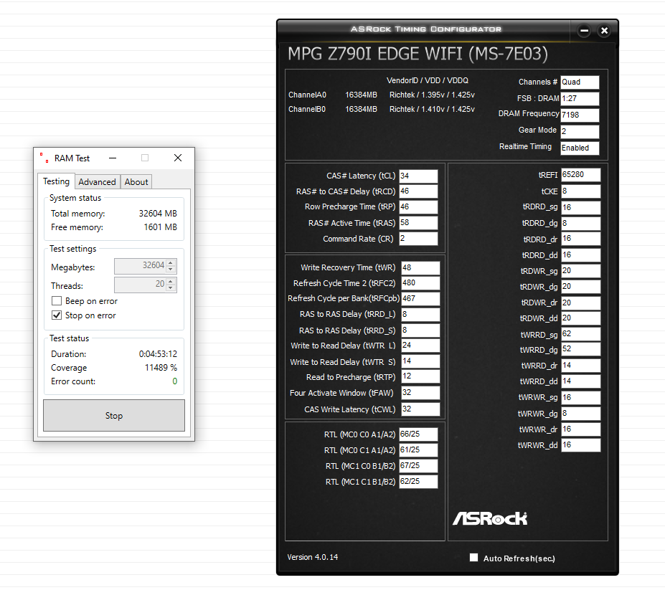Click the Coverage value 11489 %

[x=161, y=368]
